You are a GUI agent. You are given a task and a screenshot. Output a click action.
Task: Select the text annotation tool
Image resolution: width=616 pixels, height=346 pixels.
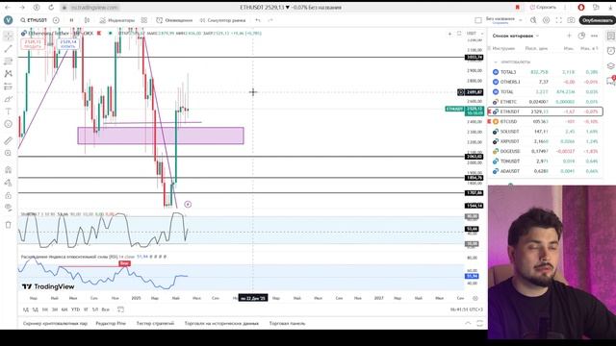pyautogui.click(x=9, y=111)
